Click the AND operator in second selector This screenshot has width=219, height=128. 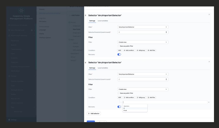(x=120, y=97)
